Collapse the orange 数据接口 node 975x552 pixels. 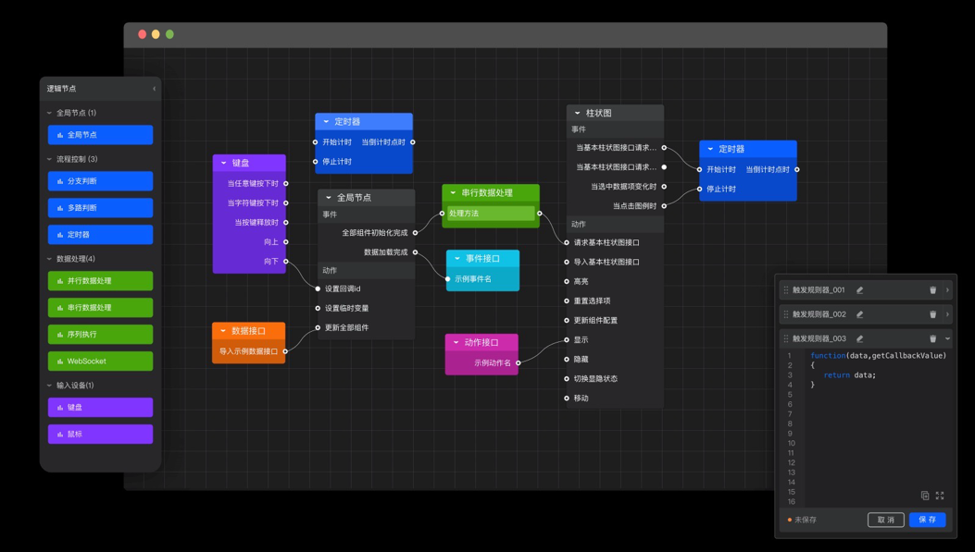[223, 331]
